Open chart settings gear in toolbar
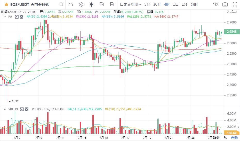The width and height of the screenshot is (240, 141). click(81, 4)
